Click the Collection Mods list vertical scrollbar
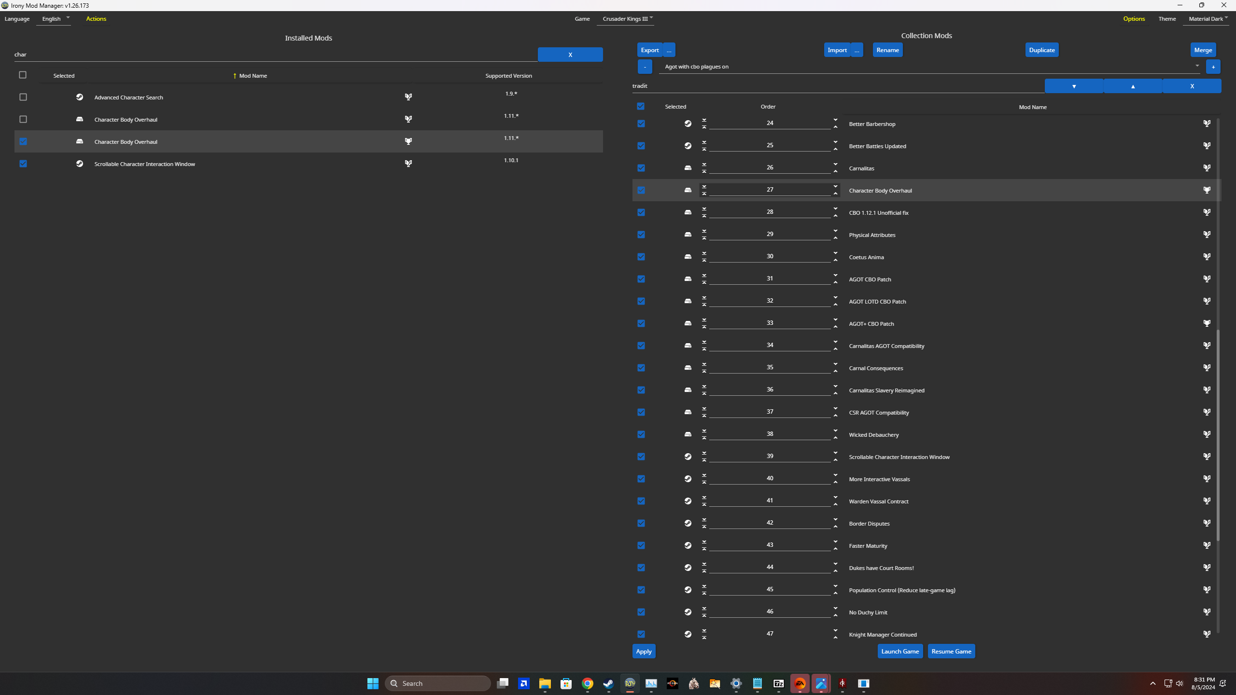 [x=1218, y=434]
